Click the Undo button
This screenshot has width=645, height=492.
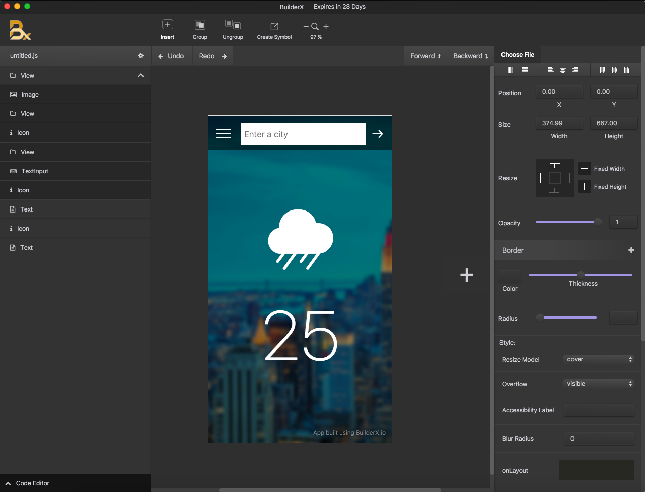click(x=171, y=56)
